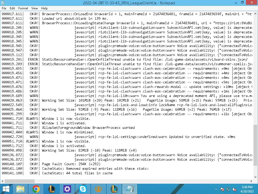The width and height of the screenshot is (258, 194).
Task: Click the horizontal scrollbar right arrow
Action: [251, 181]
